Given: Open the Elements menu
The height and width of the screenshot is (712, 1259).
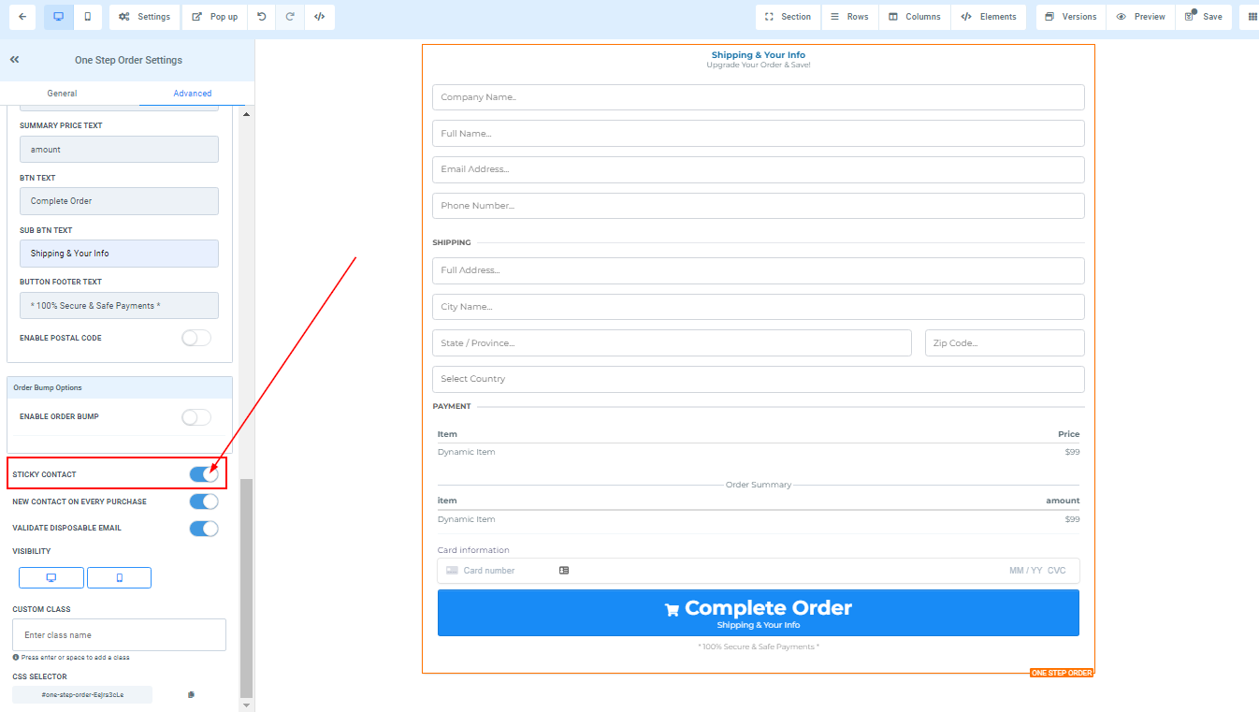Looking at the screenshot, I should point(989,17).
